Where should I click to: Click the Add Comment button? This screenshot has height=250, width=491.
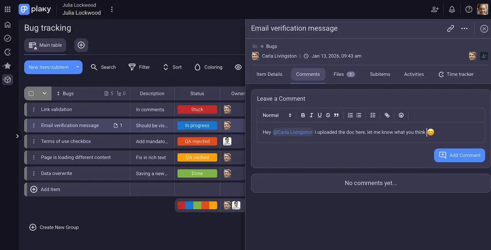[459, 155]
